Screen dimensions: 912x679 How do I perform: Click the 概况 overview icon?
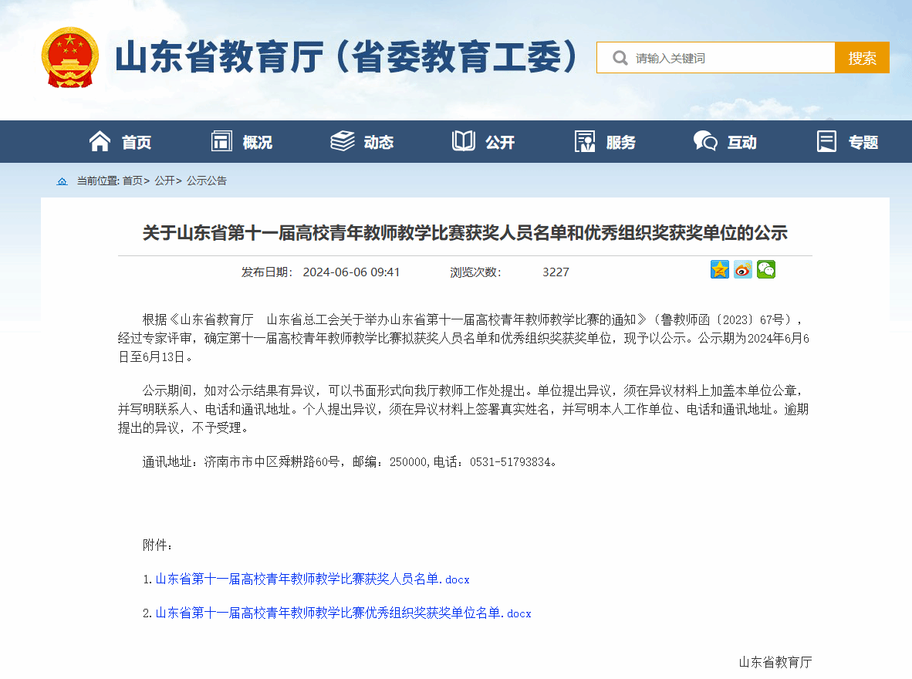pyautogui.click(x=221, y=141)
